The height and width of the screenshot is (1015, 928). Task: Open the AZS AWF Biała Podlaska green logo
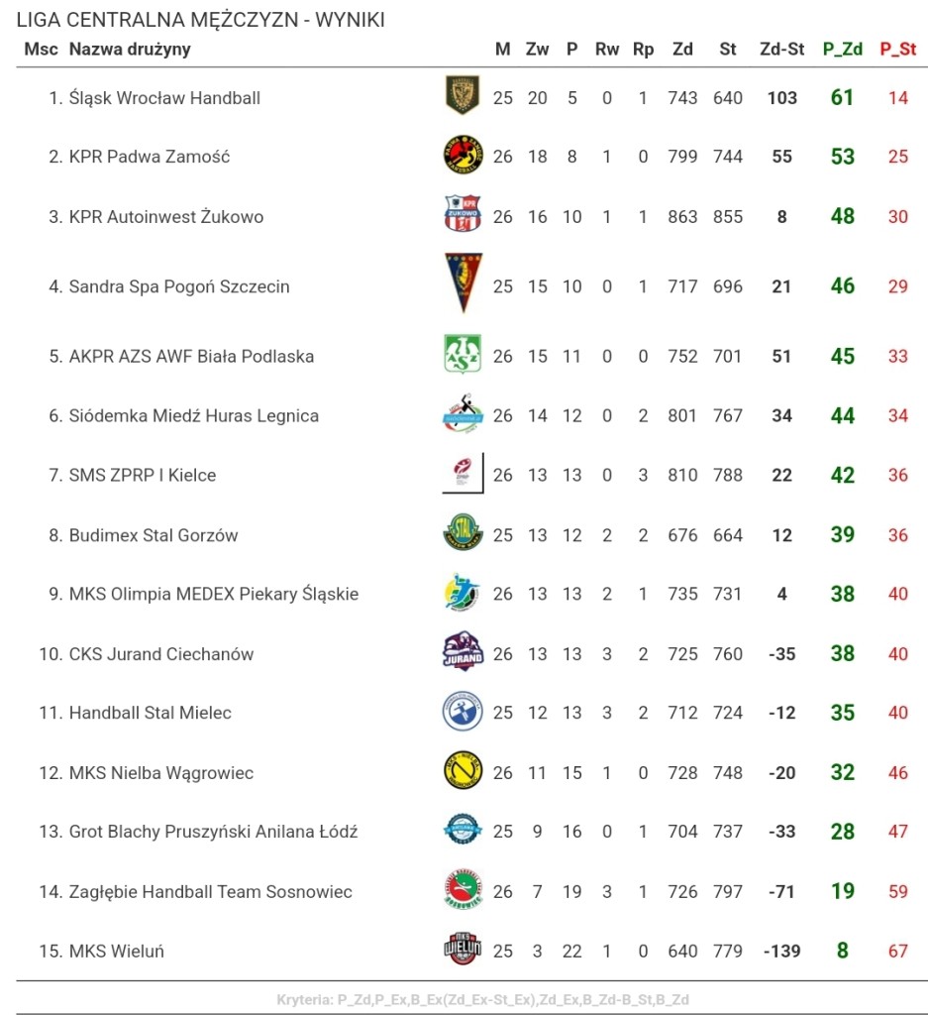click(463, 354)
